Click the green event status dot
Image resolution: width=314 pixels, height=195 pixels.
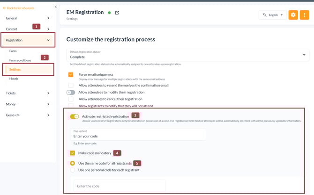110,13
